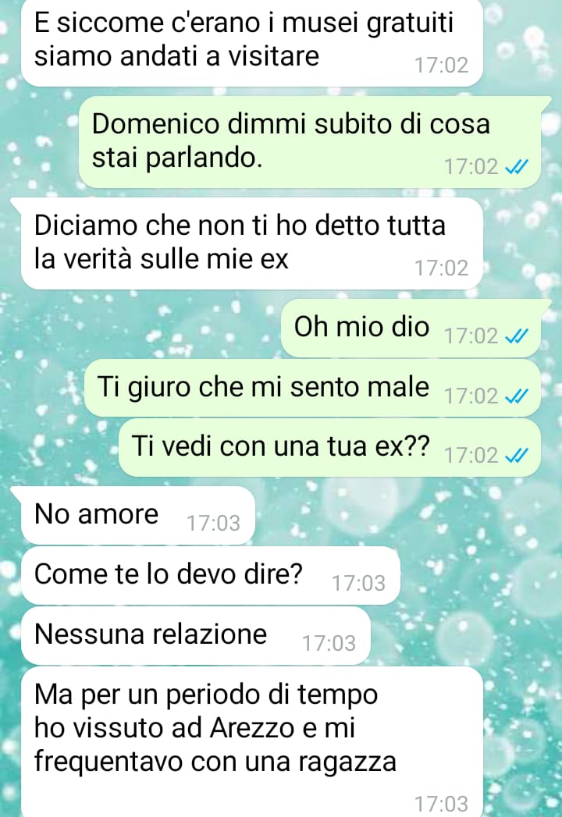Tap the "Nessuna relazione" message bubble
This screenshot has height=817, width=562.
tap(195, 635)
